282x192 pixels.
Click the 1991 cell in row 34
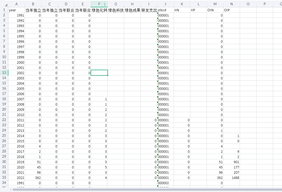17,183
